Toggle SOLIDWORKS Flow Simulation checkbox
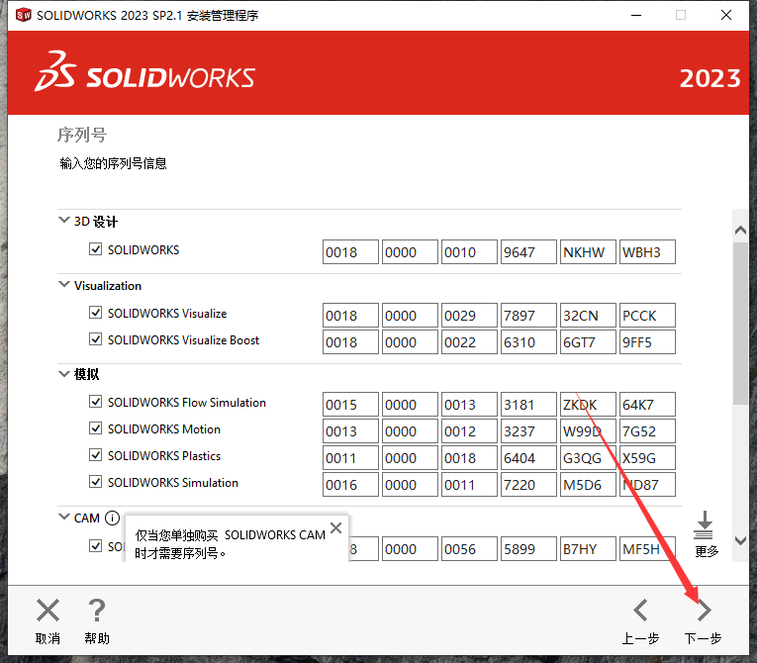 [x=96, y=402]
